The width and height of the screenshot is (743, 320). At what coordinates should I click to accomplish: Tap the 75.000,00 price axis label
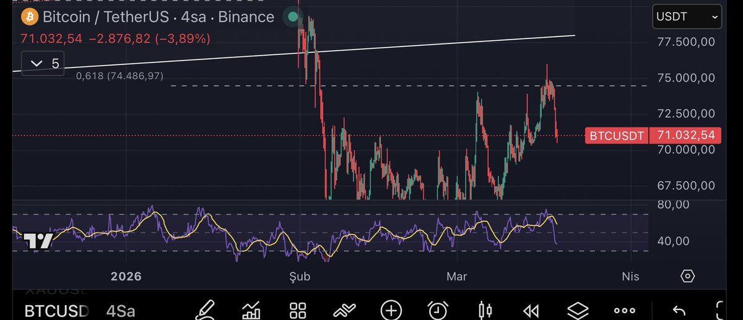point(686,77)
